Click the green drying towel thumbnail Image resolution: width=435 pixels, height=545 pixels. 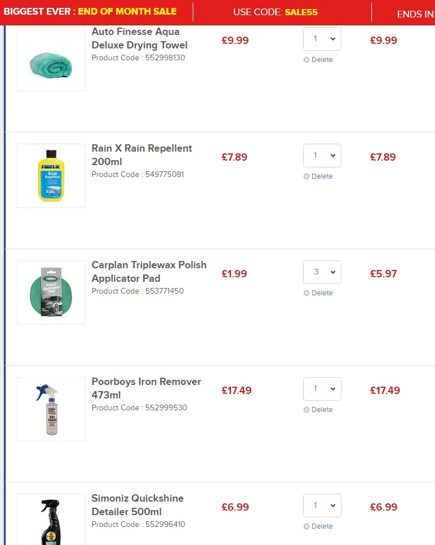point(51,59)
